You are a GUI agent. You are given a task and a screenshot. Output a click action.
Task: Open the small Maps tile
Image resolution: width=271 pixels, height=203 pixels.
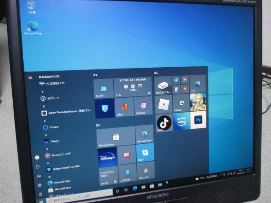click(185, 89)
